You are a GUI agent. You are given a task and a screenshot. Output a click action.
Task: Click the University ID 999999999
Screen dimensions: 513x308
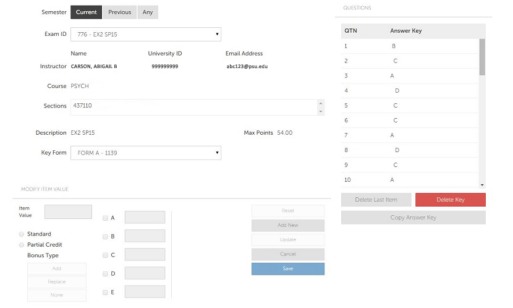pos(165,66)
